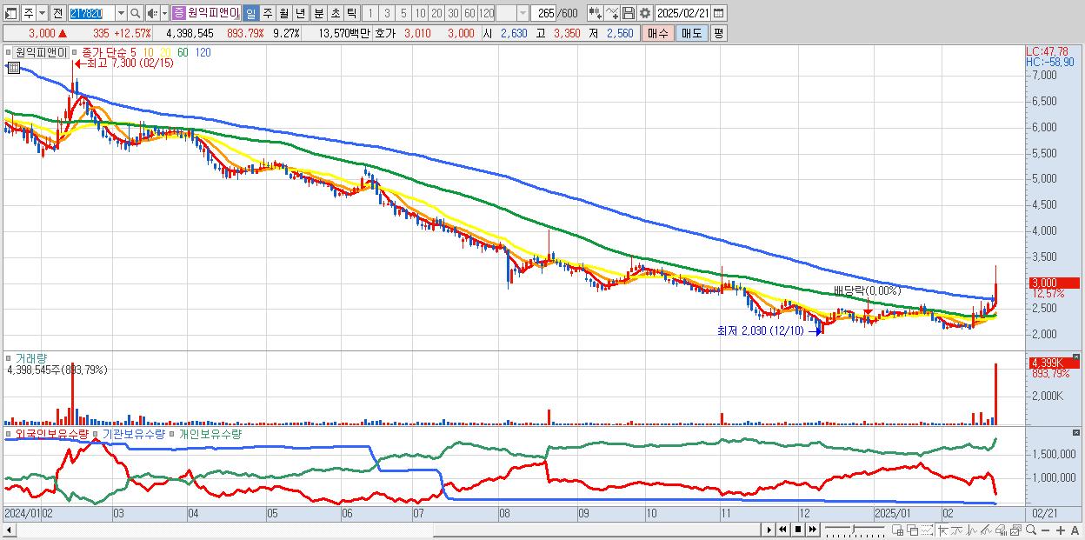Image resolution: width=1085 pixels, height=540 pixels.
Task: Open chart settings gear icon
Action: coord(644,13)
